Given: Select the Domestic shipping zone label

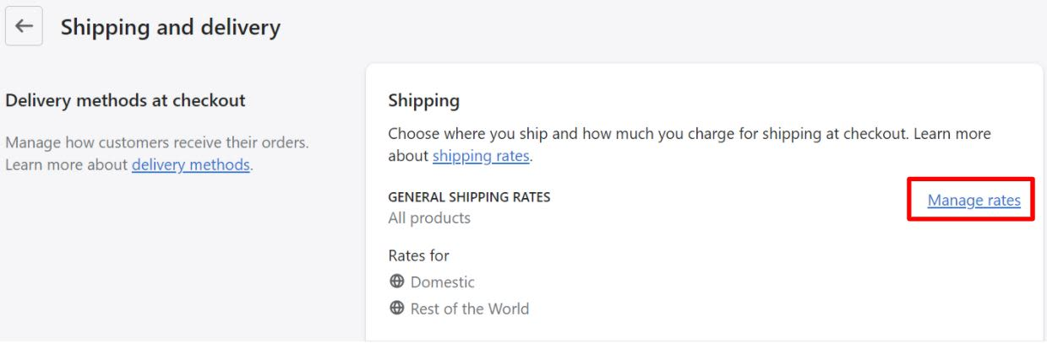Looking at the screenshot, I should click(443, 282).
